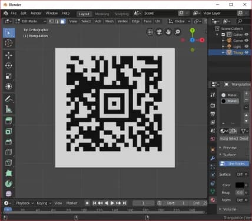Hide the Light object in outliner

247,46
